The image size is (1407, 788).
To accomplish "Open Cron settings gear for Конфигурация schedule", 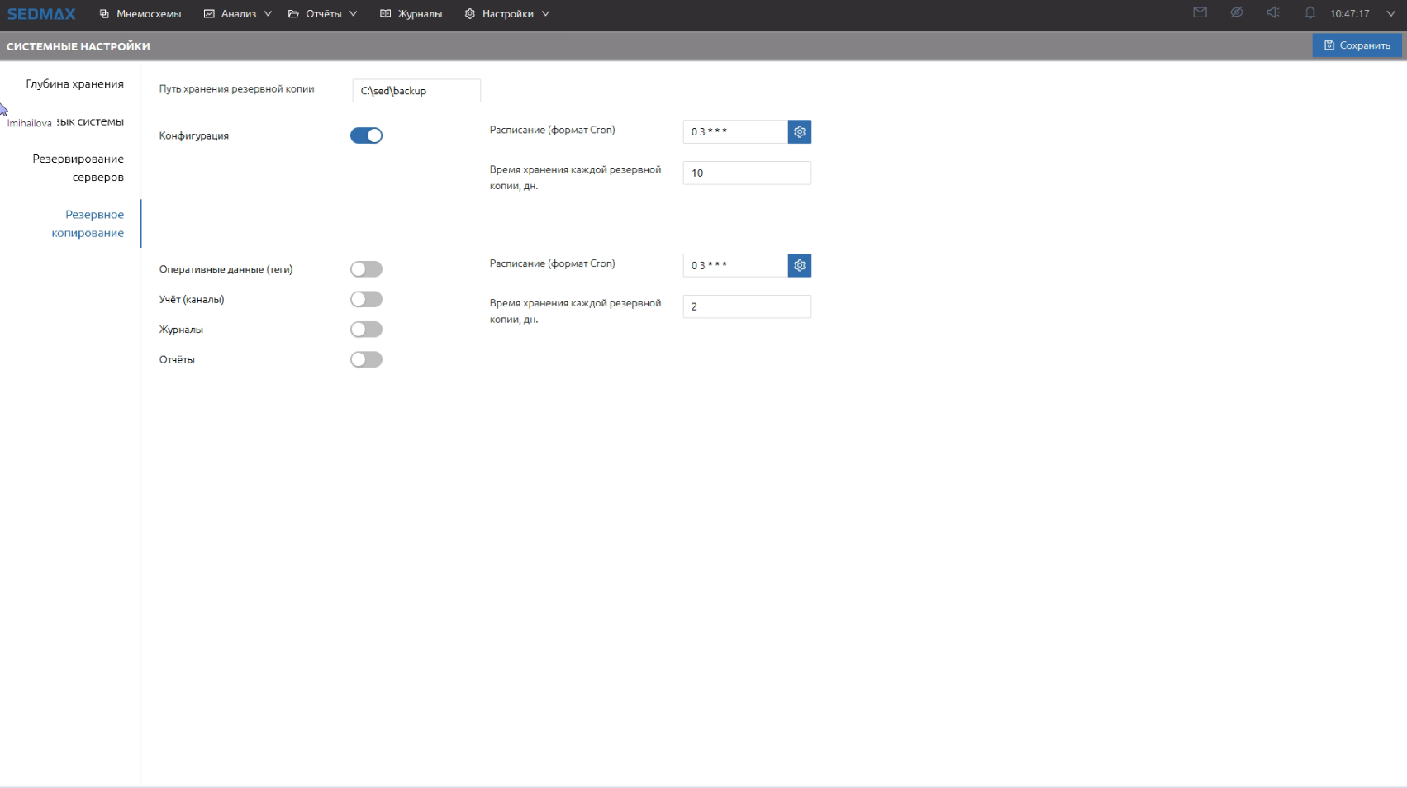I will click(799, 132).
